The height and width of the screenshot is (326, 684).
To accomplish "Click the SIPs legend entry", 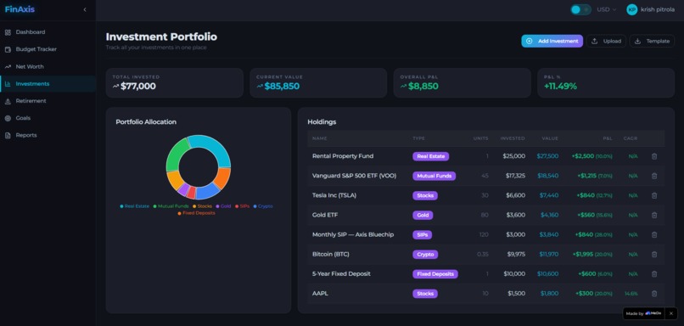I will pyautogui.click(x=242, y=206).
